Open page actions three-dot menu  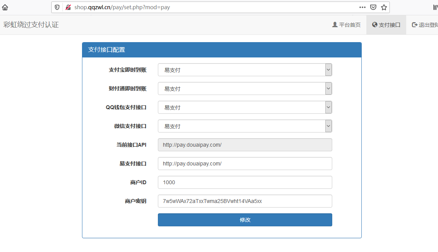(x=362, y=7)
